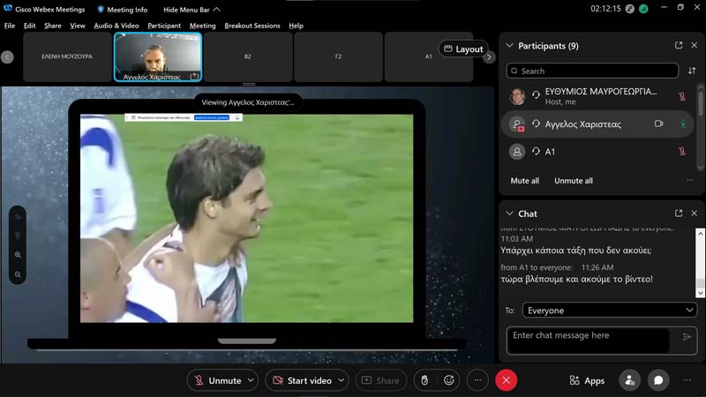
Task: Open the Meeting menu
Action: click(x=203, y=26)
